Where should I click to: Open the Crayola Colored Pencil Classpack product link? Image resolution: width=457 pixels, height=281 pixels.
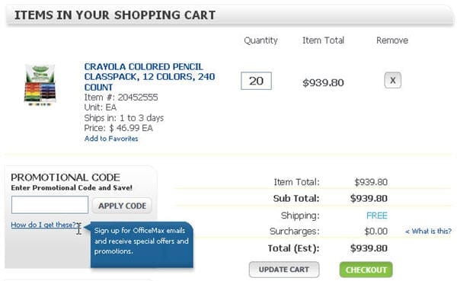149,77
